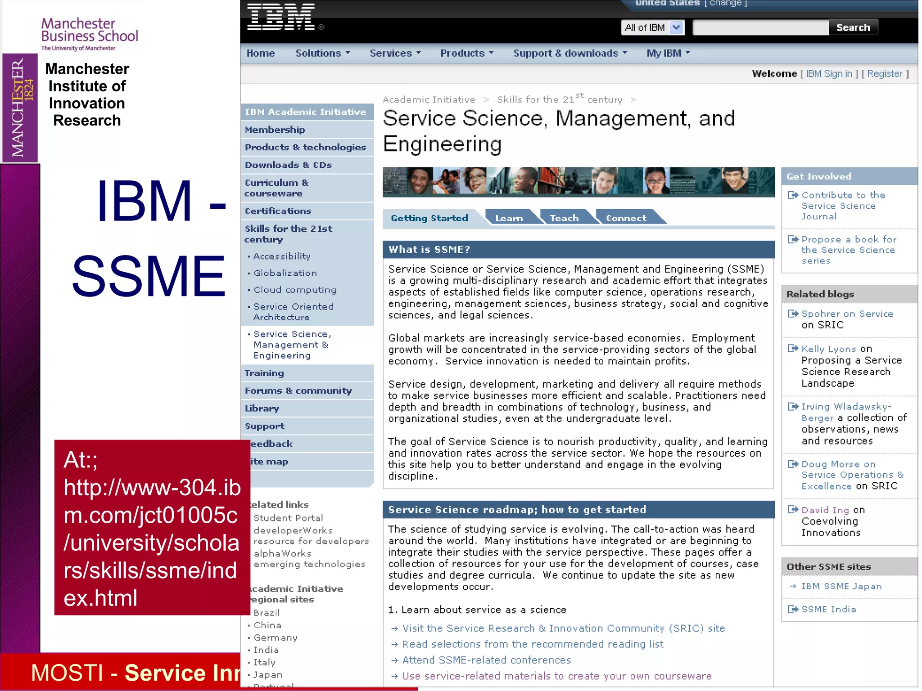Click the external-link icon beside Kelly Lyons
Screen dimensions: 922x691
[x=793, y=349]
